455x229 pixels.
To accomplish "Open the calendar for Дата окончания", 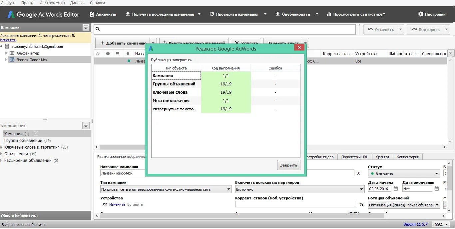I will click(437, 188).
